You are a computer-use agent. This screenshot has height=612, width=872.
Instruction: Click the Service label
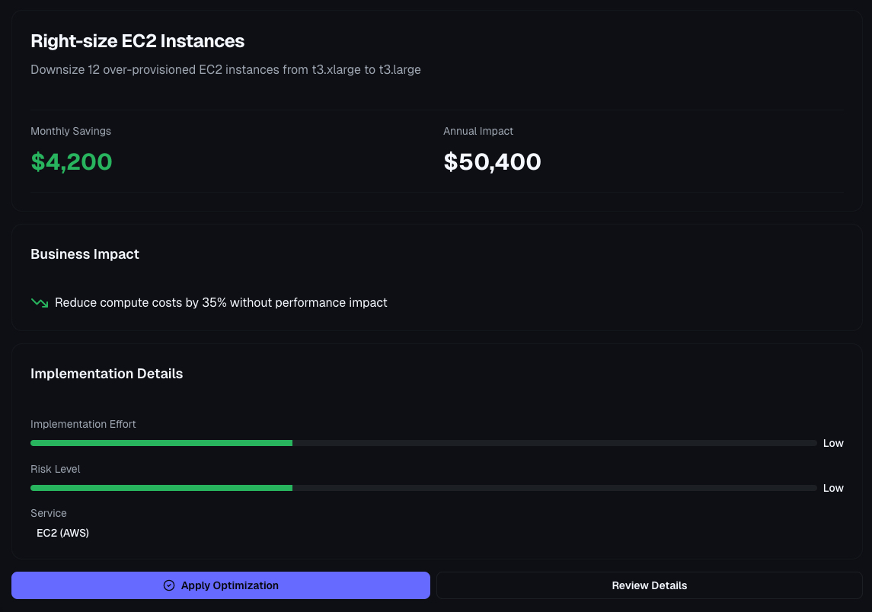pos(49,513)
